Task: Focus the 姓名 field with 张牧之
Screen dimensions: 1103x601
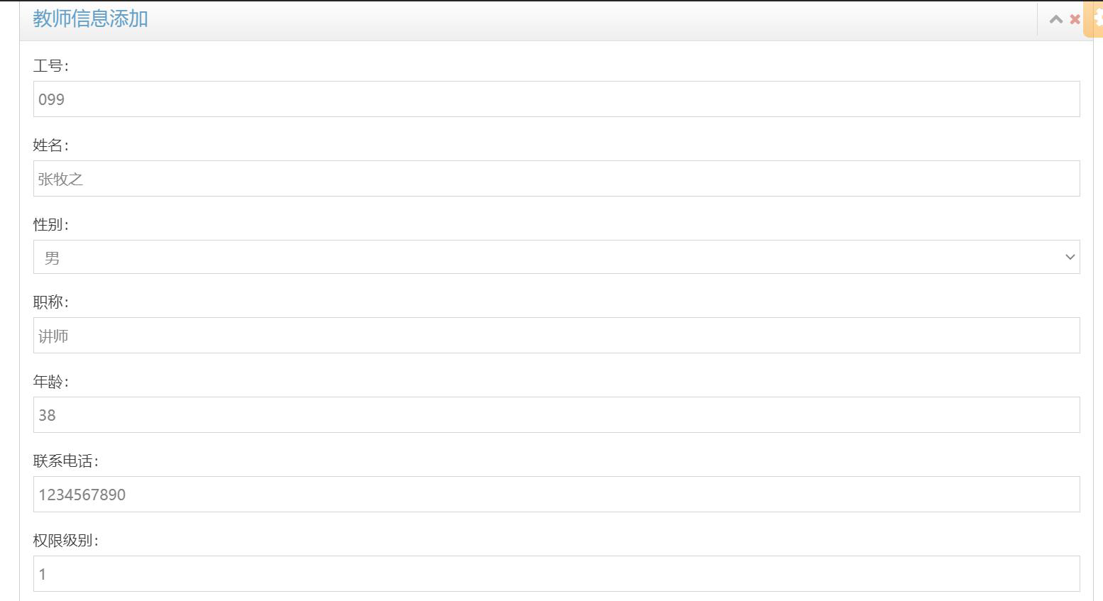Action: [x=556, y=178]
